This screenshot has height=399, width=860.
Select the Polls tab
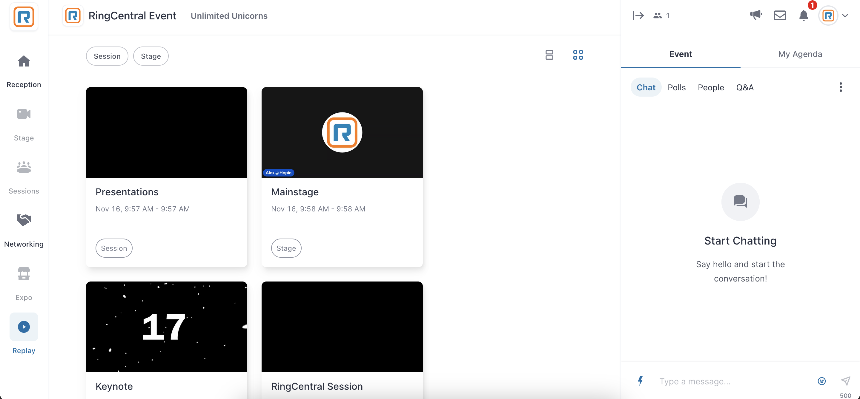(676, 87)
